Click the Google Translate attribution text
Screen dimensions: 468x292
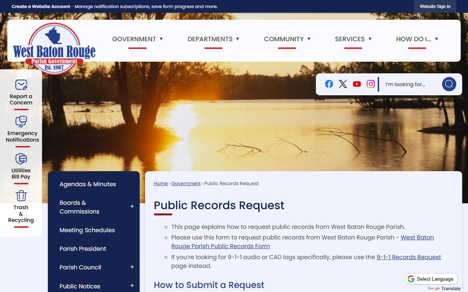pos(444,288)
